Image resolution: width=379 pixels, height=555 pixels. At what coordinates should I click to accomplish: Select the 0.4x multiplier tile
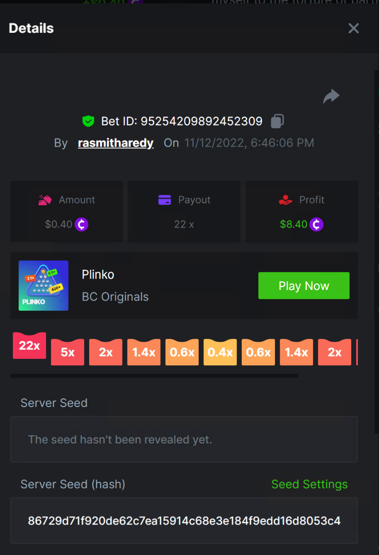click(x=220, y=352)
